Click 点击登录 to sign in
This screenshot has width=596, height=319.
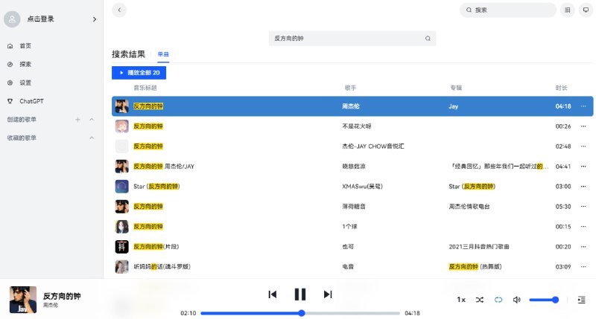[41, 19]
